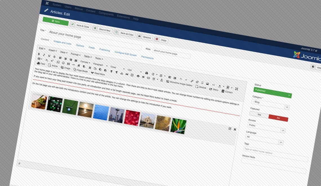Open the text color picker A icon
321x186 pixels.
point(219,86)
